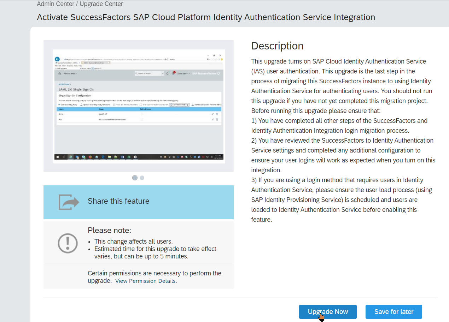Viewport: 449px width, 322px height.
Task: Open the View Permission Details link
Action: (x=146, y=281)
